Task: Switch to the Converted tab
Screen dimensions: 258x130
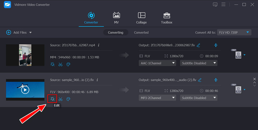Action: [141, 33]
